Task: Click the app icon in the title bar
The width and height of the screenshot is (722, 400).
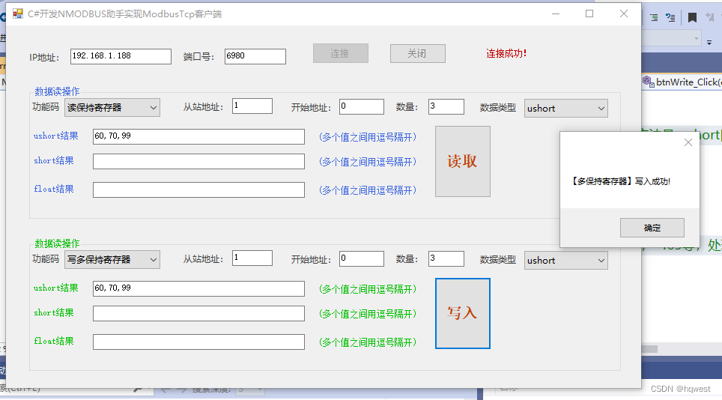Action: coord(17,13)
